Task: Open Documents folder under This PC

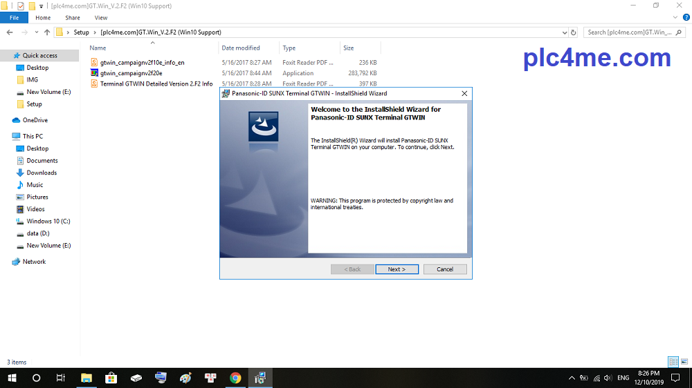Action: coord(42,160)
